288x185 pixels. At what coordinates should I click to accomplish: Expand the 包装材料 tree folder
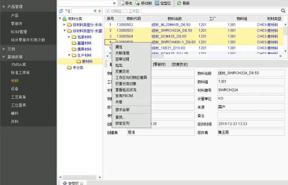click(x=69, y=37)
